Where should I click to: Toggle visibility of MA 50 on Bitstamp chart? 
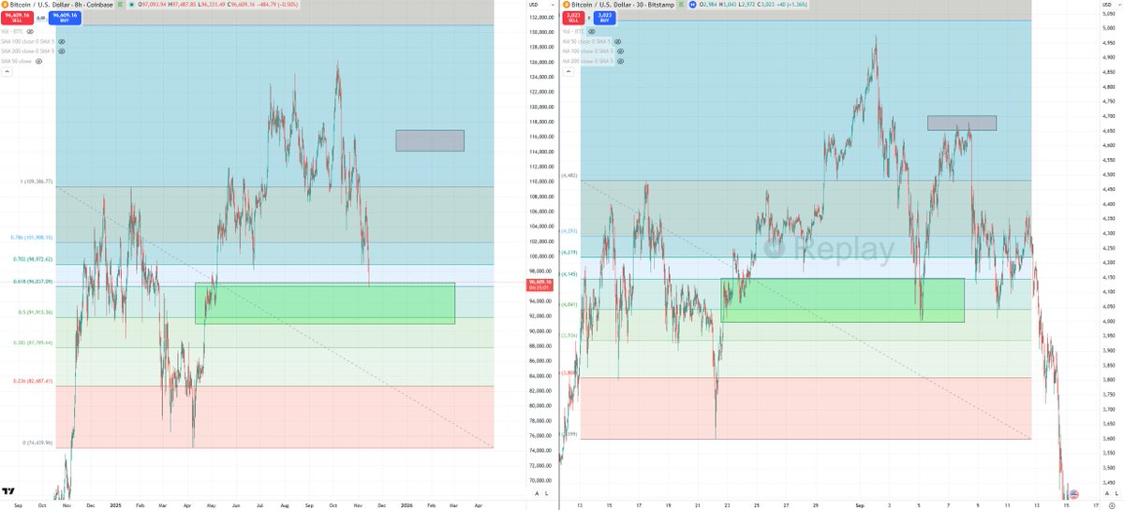(617, 41)
